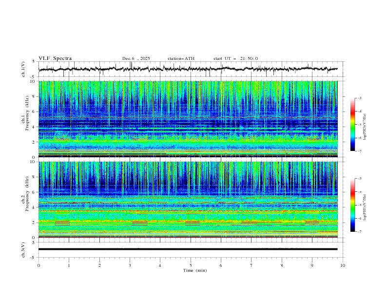Click the 'ch.1(V)' waveform axis label
This screenshot has height=298, width=386.
point(23,69)
